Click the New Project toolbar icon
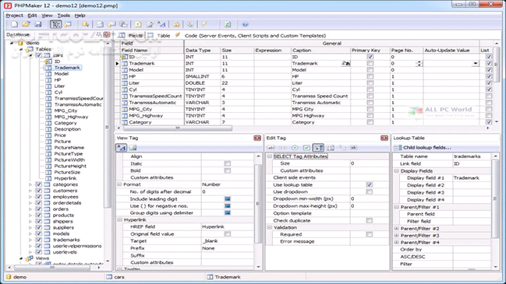The width and height of the screenshot is (506, 284). pyautogui.click(x=15, y=24)
